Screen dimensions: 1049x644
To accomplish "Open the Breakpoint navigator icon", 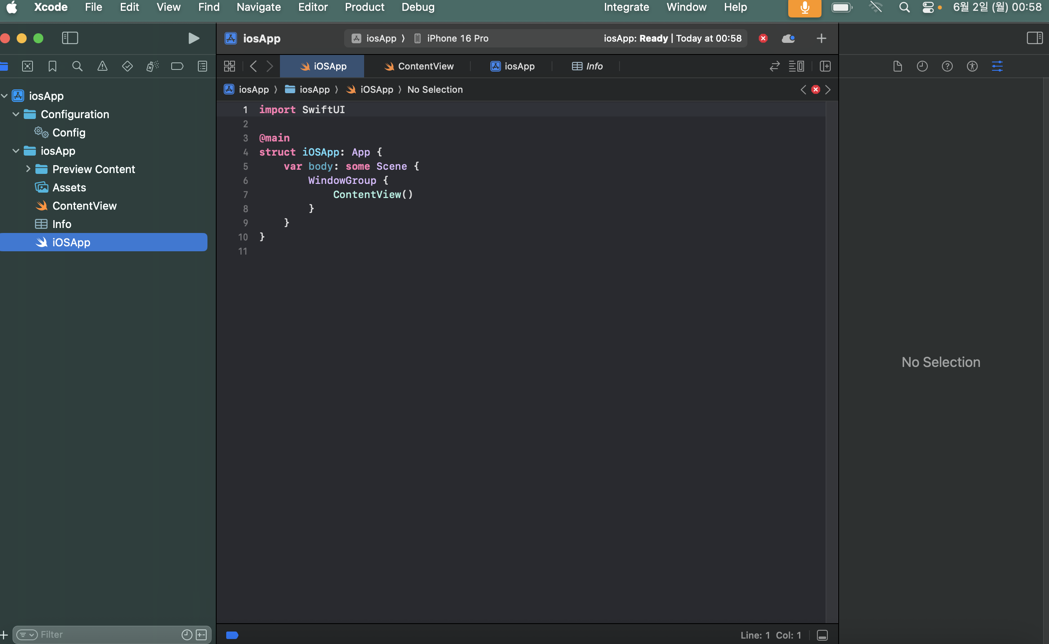I will (177, 66).
